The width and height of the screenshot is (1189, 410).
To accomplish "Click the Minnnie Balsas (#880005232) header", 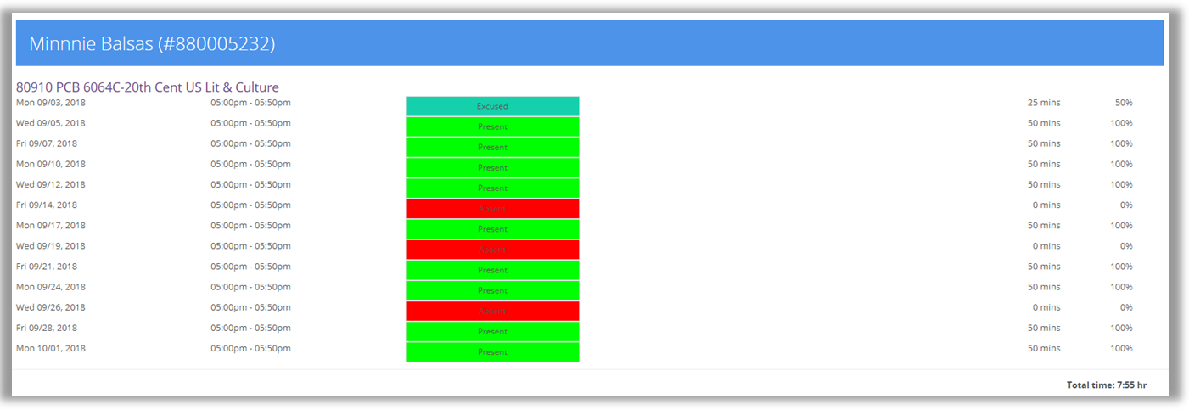I will pos(589,44).
